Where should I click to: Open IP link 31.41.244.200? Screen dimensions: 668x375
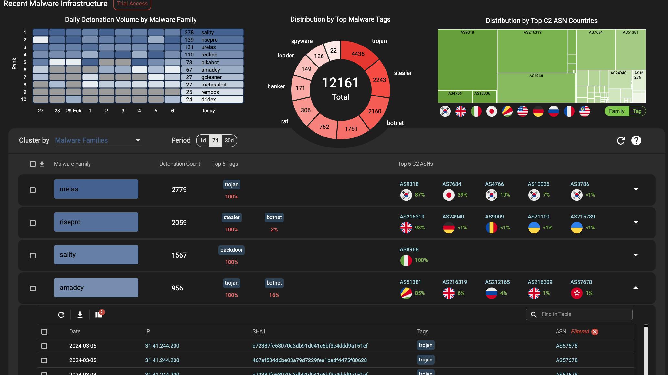pyautogui.click(x=162, y=346)
